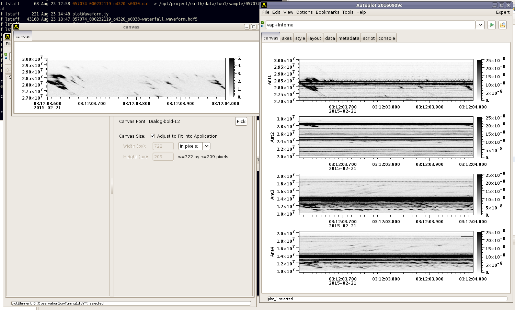515x310 pixels.
Task: Open the View menu in Autoplot
Action: (288, 12)
